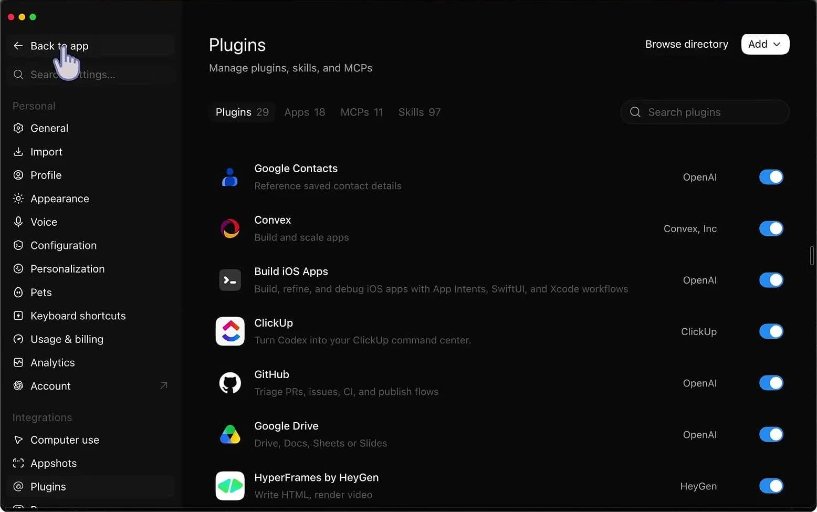Click 'Drive, Docs, Sheets or Slides' text
Screen dimensions: 817x512
click(x=320, y=443)
